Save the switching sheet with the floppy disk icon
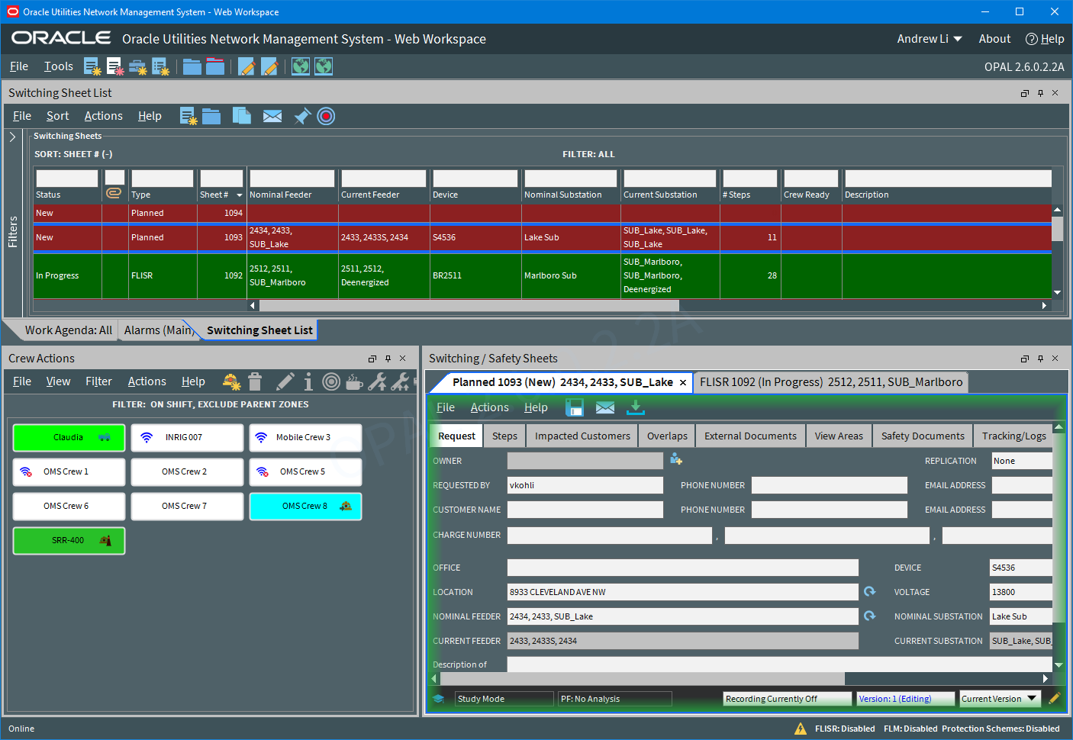The height and width of the screenshot is (740, 1073). pos(575,407)
